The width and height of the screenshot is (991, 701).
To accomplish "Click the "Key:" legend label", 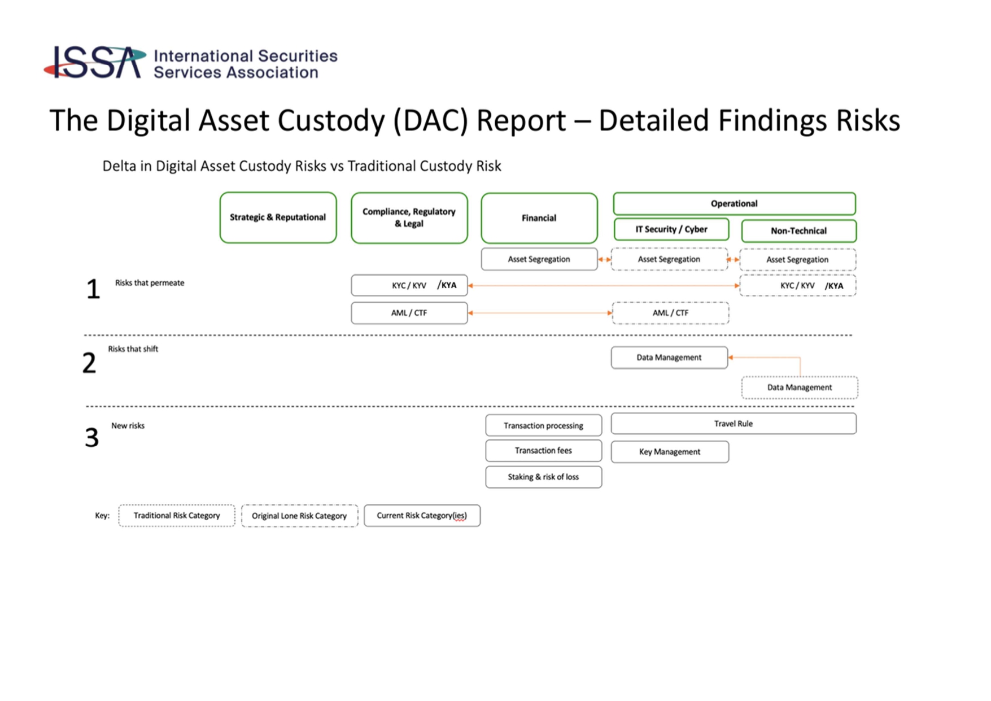I will click(x=102, y=516).
